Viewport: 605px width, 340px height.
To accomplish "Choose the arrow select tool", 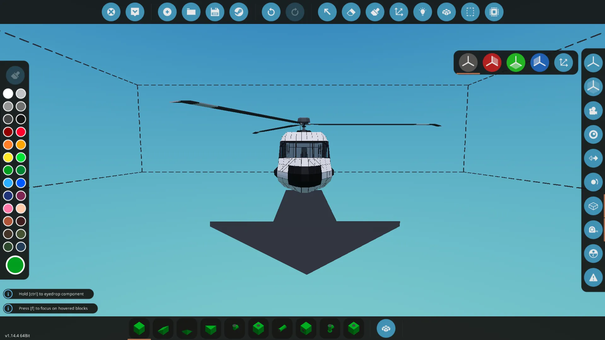I will tap(327, 12).
